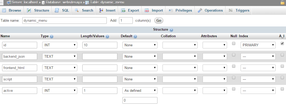Click Name field containing script
Viewport: 286px width, 105px height.
(20, 79)
